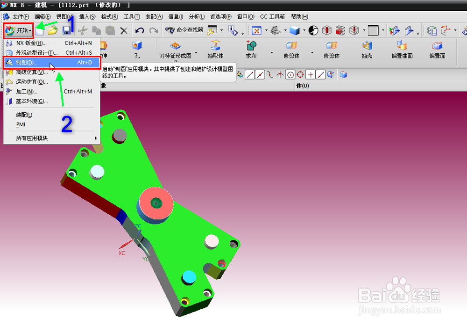
Task: Save the part with floppy disk icon
Action: point(66,30)
